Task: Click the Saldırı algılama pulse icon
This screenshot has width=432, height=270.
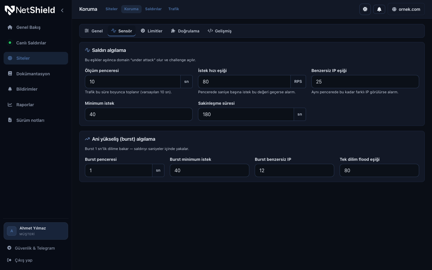Action: click(88, 50)
